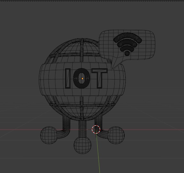Select the right foot sphere
The width and height of the screenshot is (184, 173).
coord(116,135)
